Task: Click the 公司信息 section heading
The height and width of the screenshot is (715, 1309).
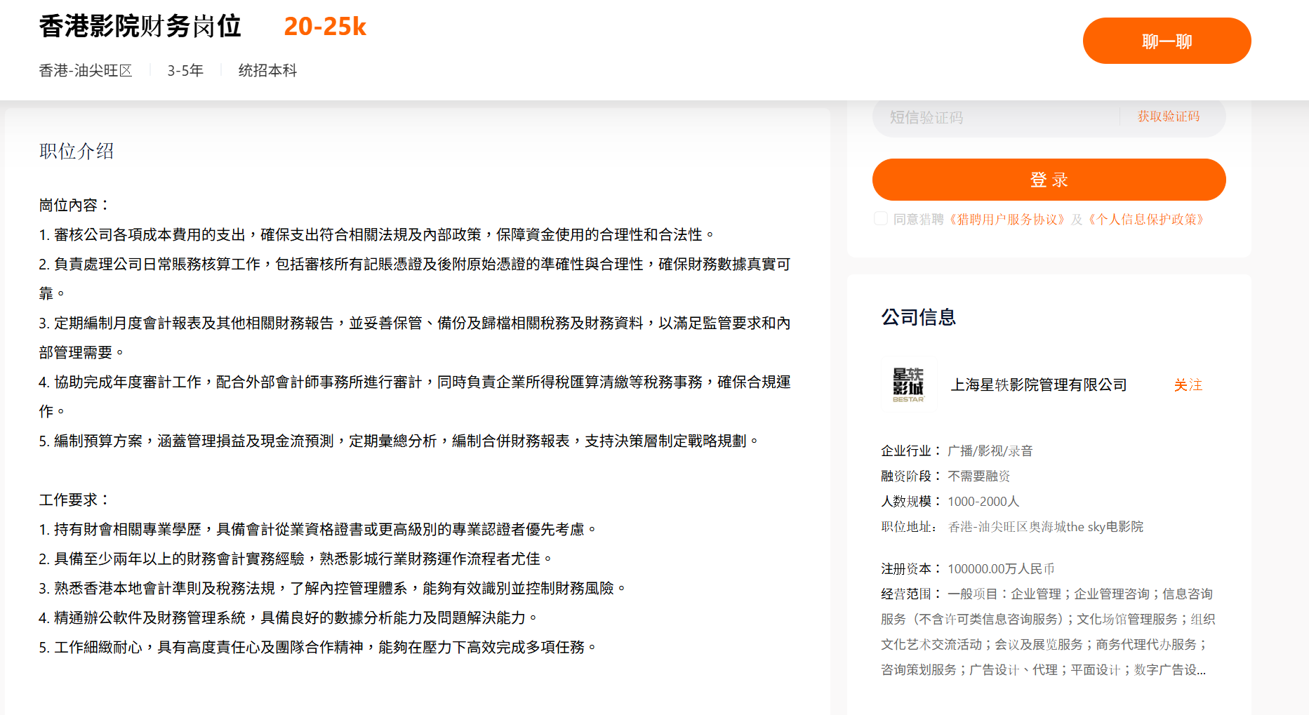Action: tap(918, 317)
